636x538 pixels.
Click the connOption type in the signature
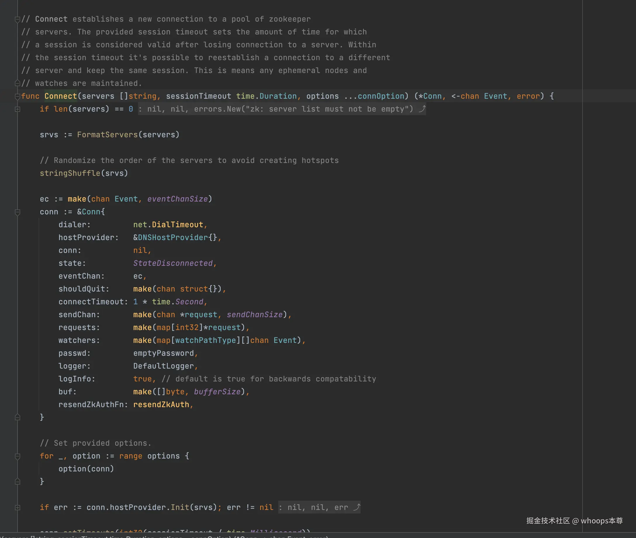click(x=381, y=96)
